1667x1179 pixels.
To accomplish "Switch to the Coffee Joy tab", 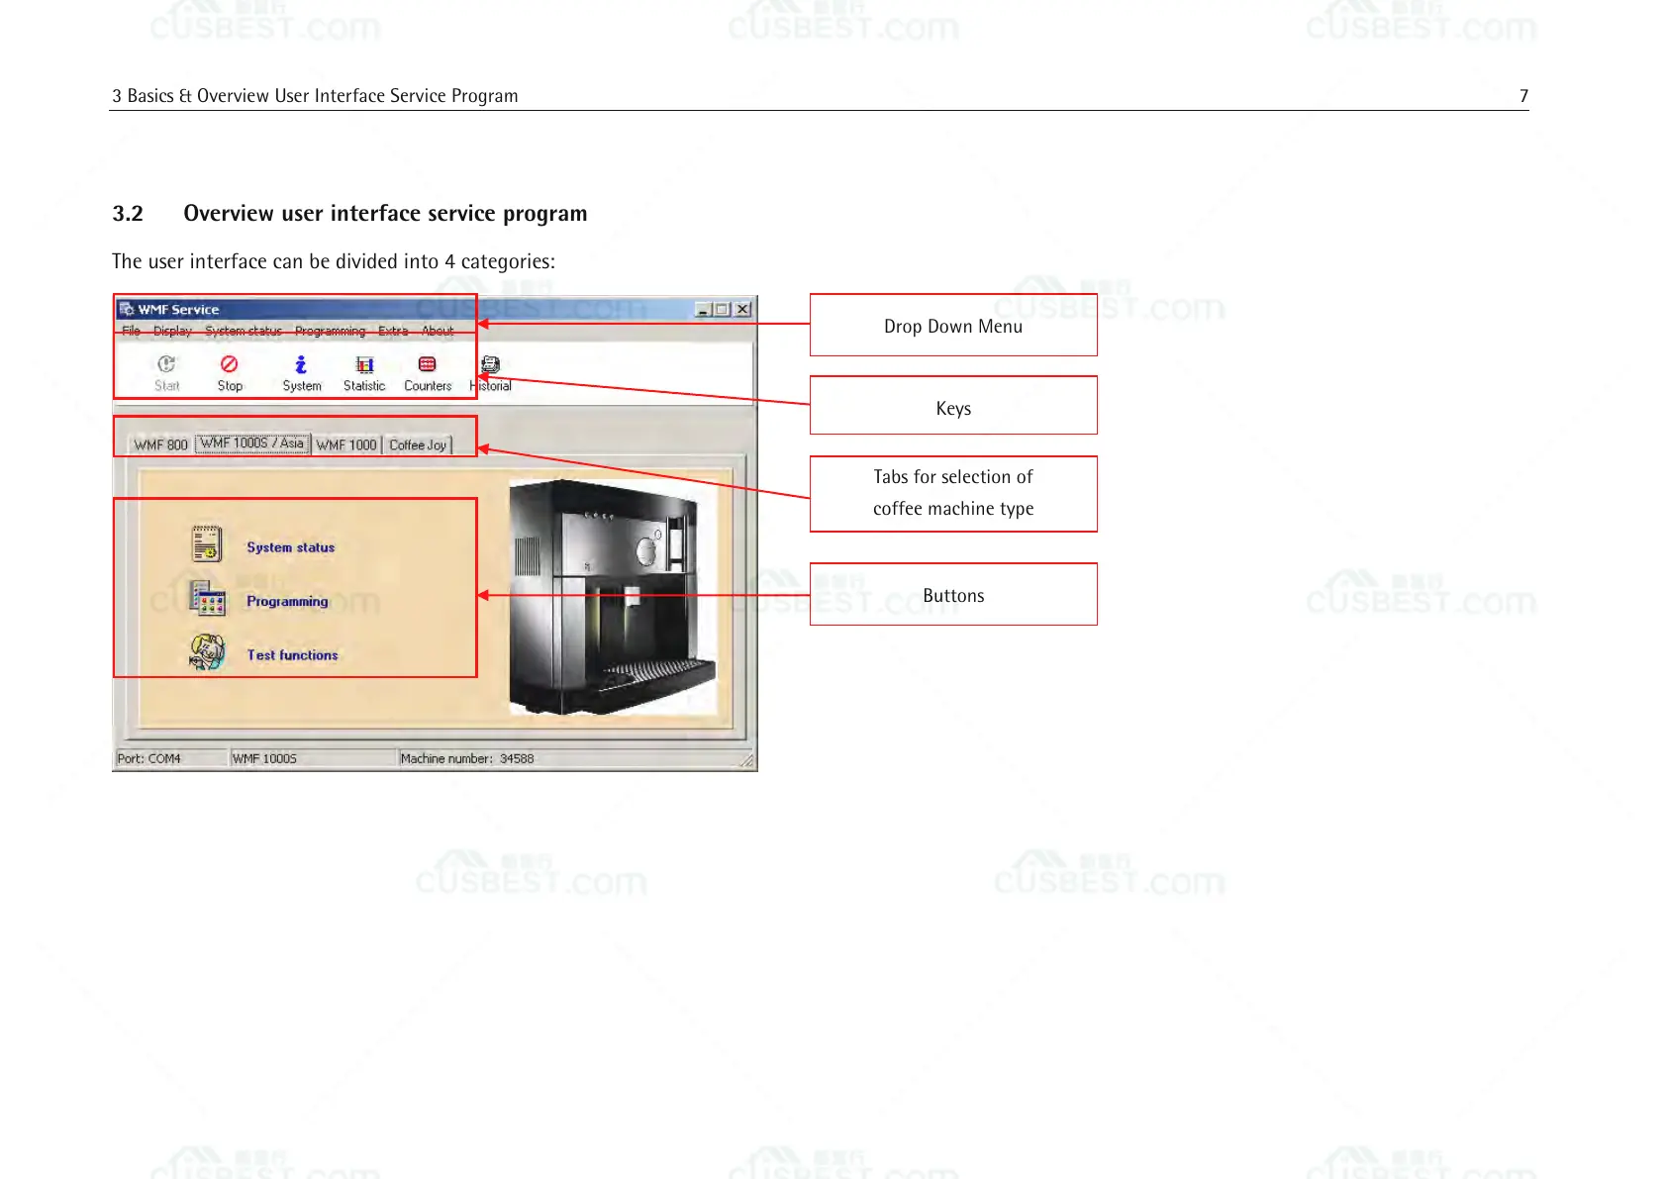I will tap(418, 444).
